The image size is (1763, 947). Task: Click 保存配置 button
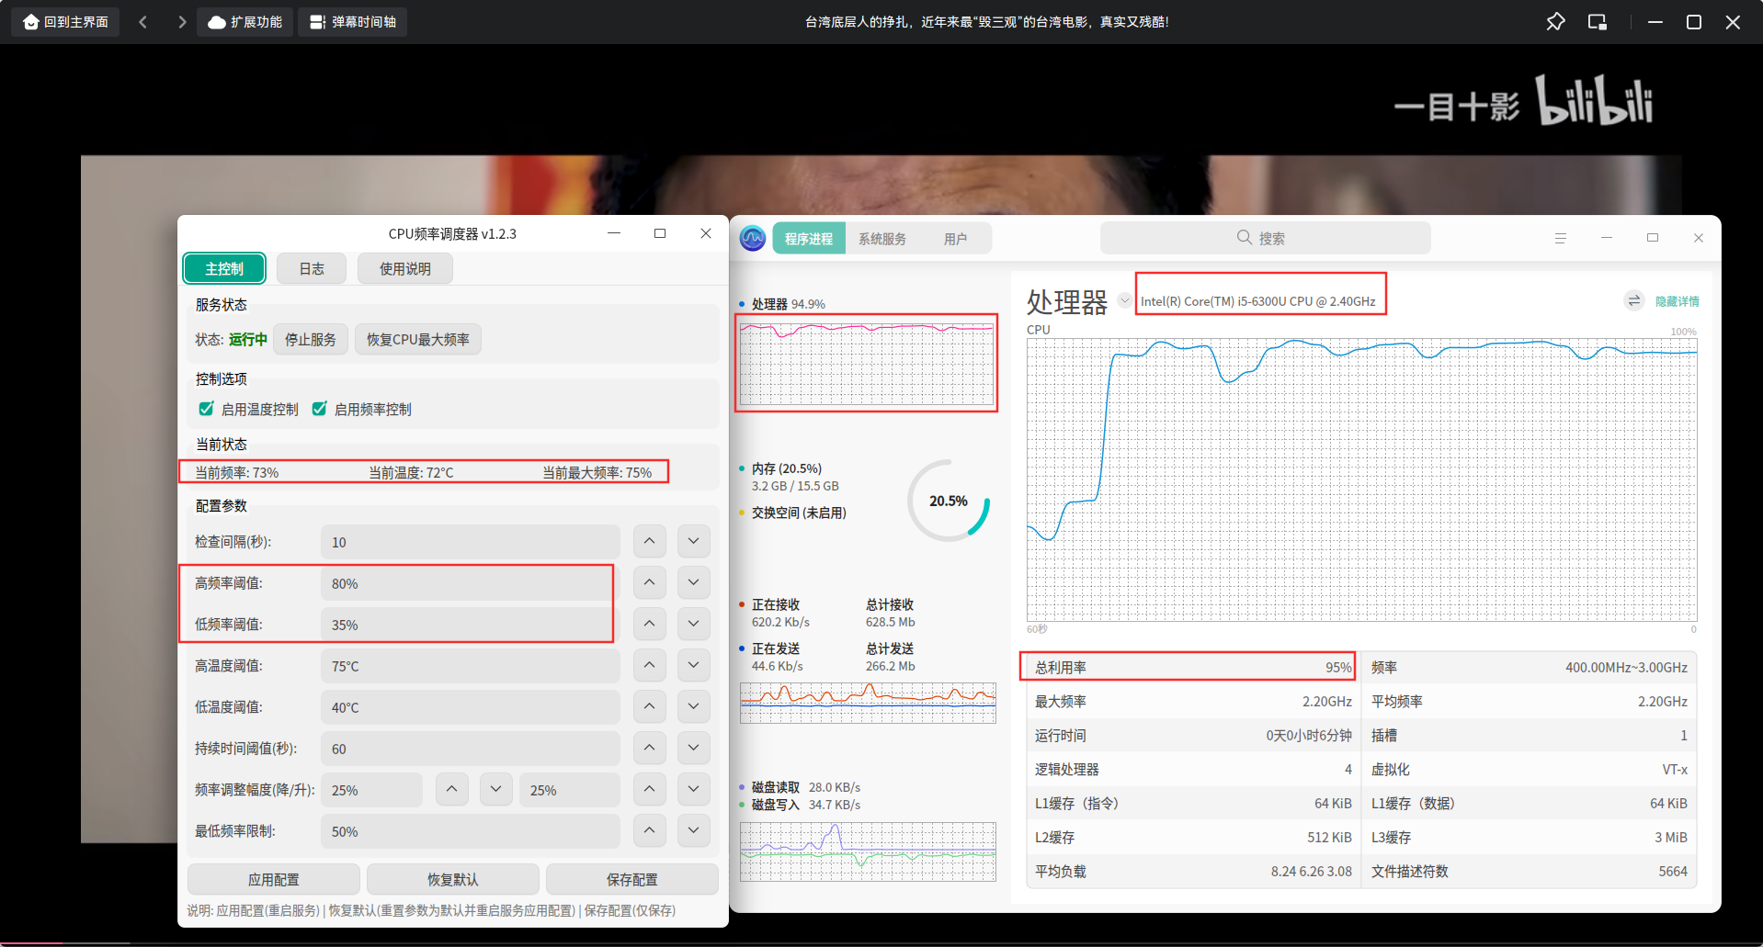pos(632,879)
